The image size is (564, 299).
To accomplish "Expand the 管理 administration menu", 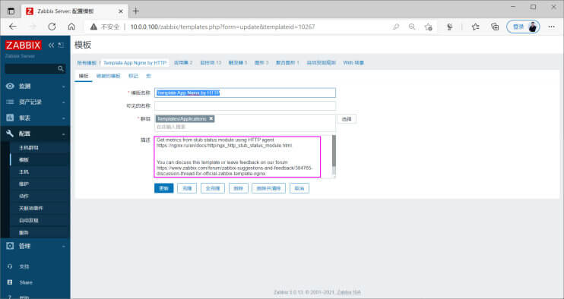I will pyautogui.click(x=35, y=246).
